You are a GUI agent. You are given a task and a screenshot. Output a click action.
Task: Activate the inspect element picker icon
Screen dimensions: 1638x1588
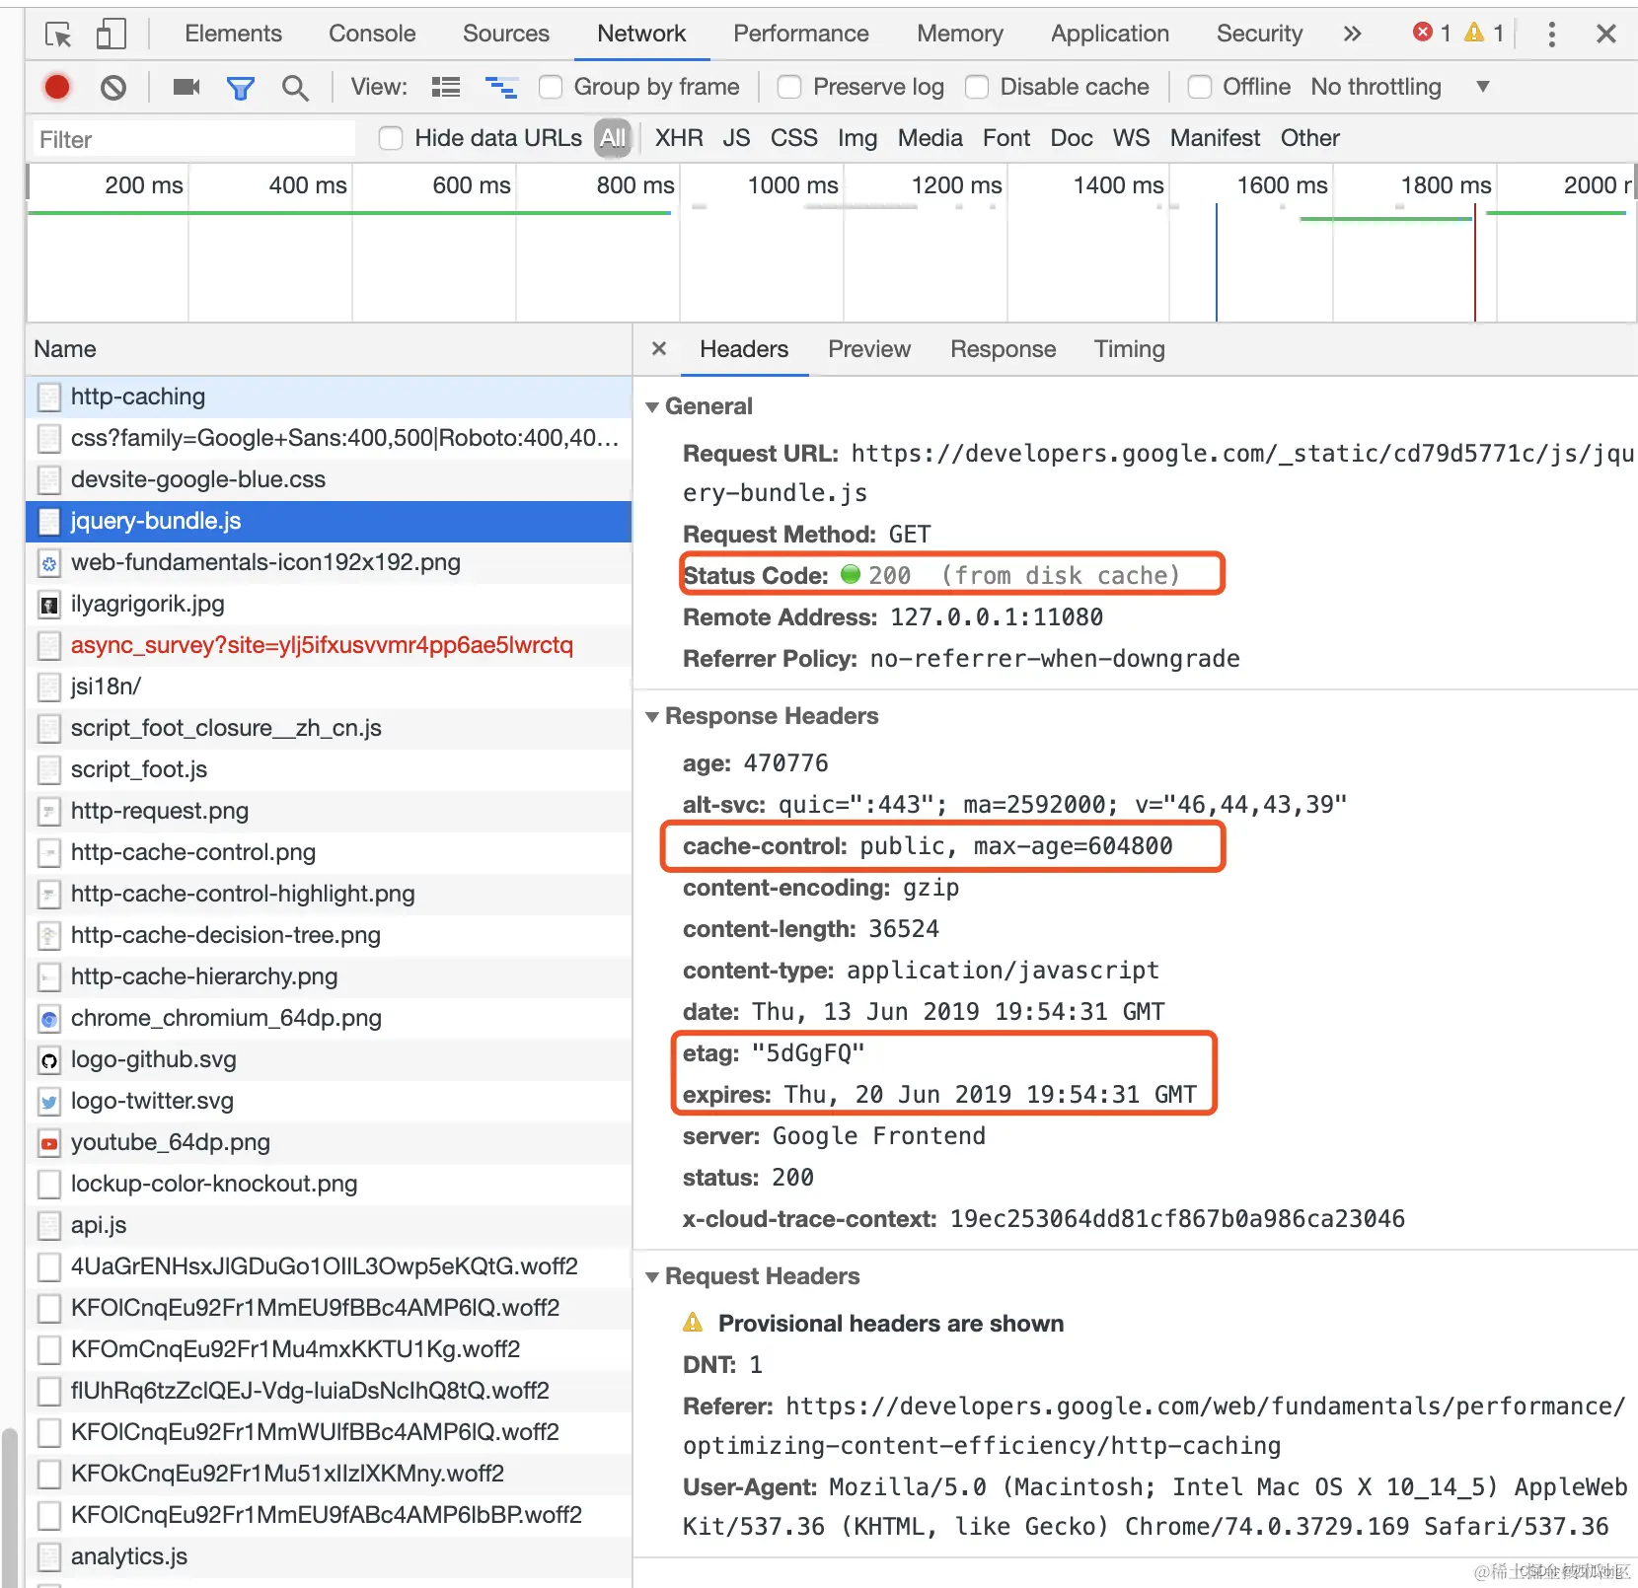[x=59, y=35]
